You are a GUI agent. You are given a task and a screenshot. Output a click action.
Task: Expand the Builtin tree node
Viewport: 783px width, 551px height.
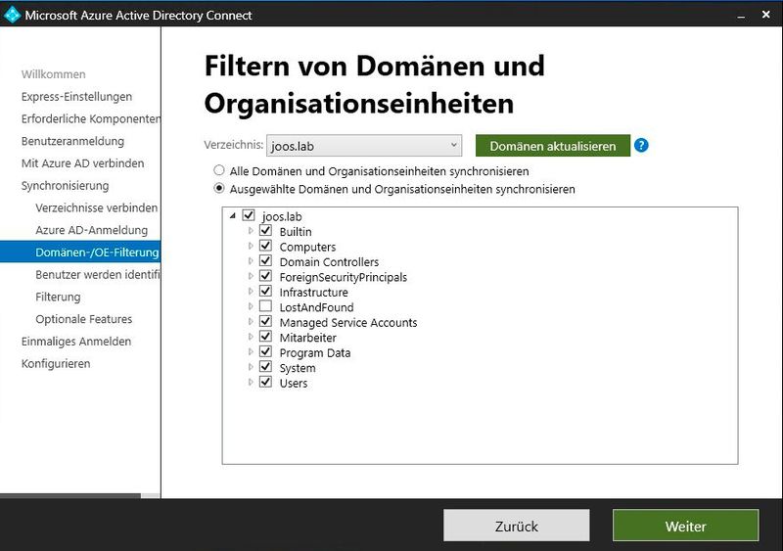[251, 231]
